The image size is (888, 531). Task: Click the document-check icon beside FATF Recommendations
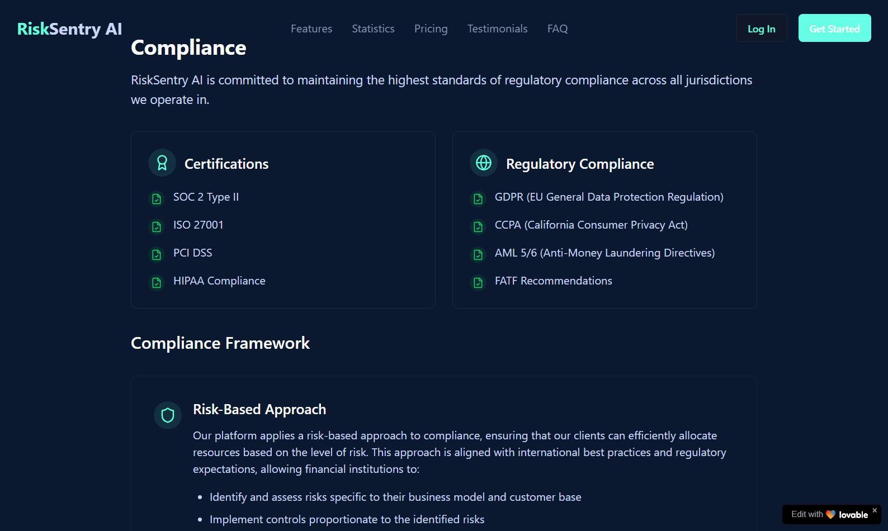tap(478, 282)
